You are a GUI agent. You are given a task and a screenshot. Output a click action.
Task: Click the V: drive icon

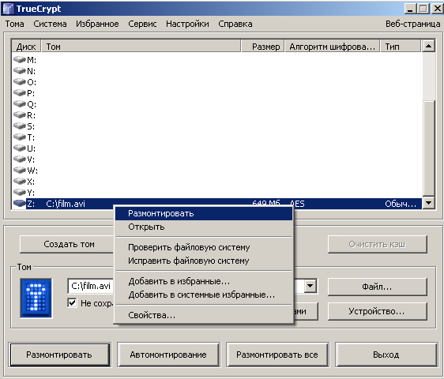20,159
